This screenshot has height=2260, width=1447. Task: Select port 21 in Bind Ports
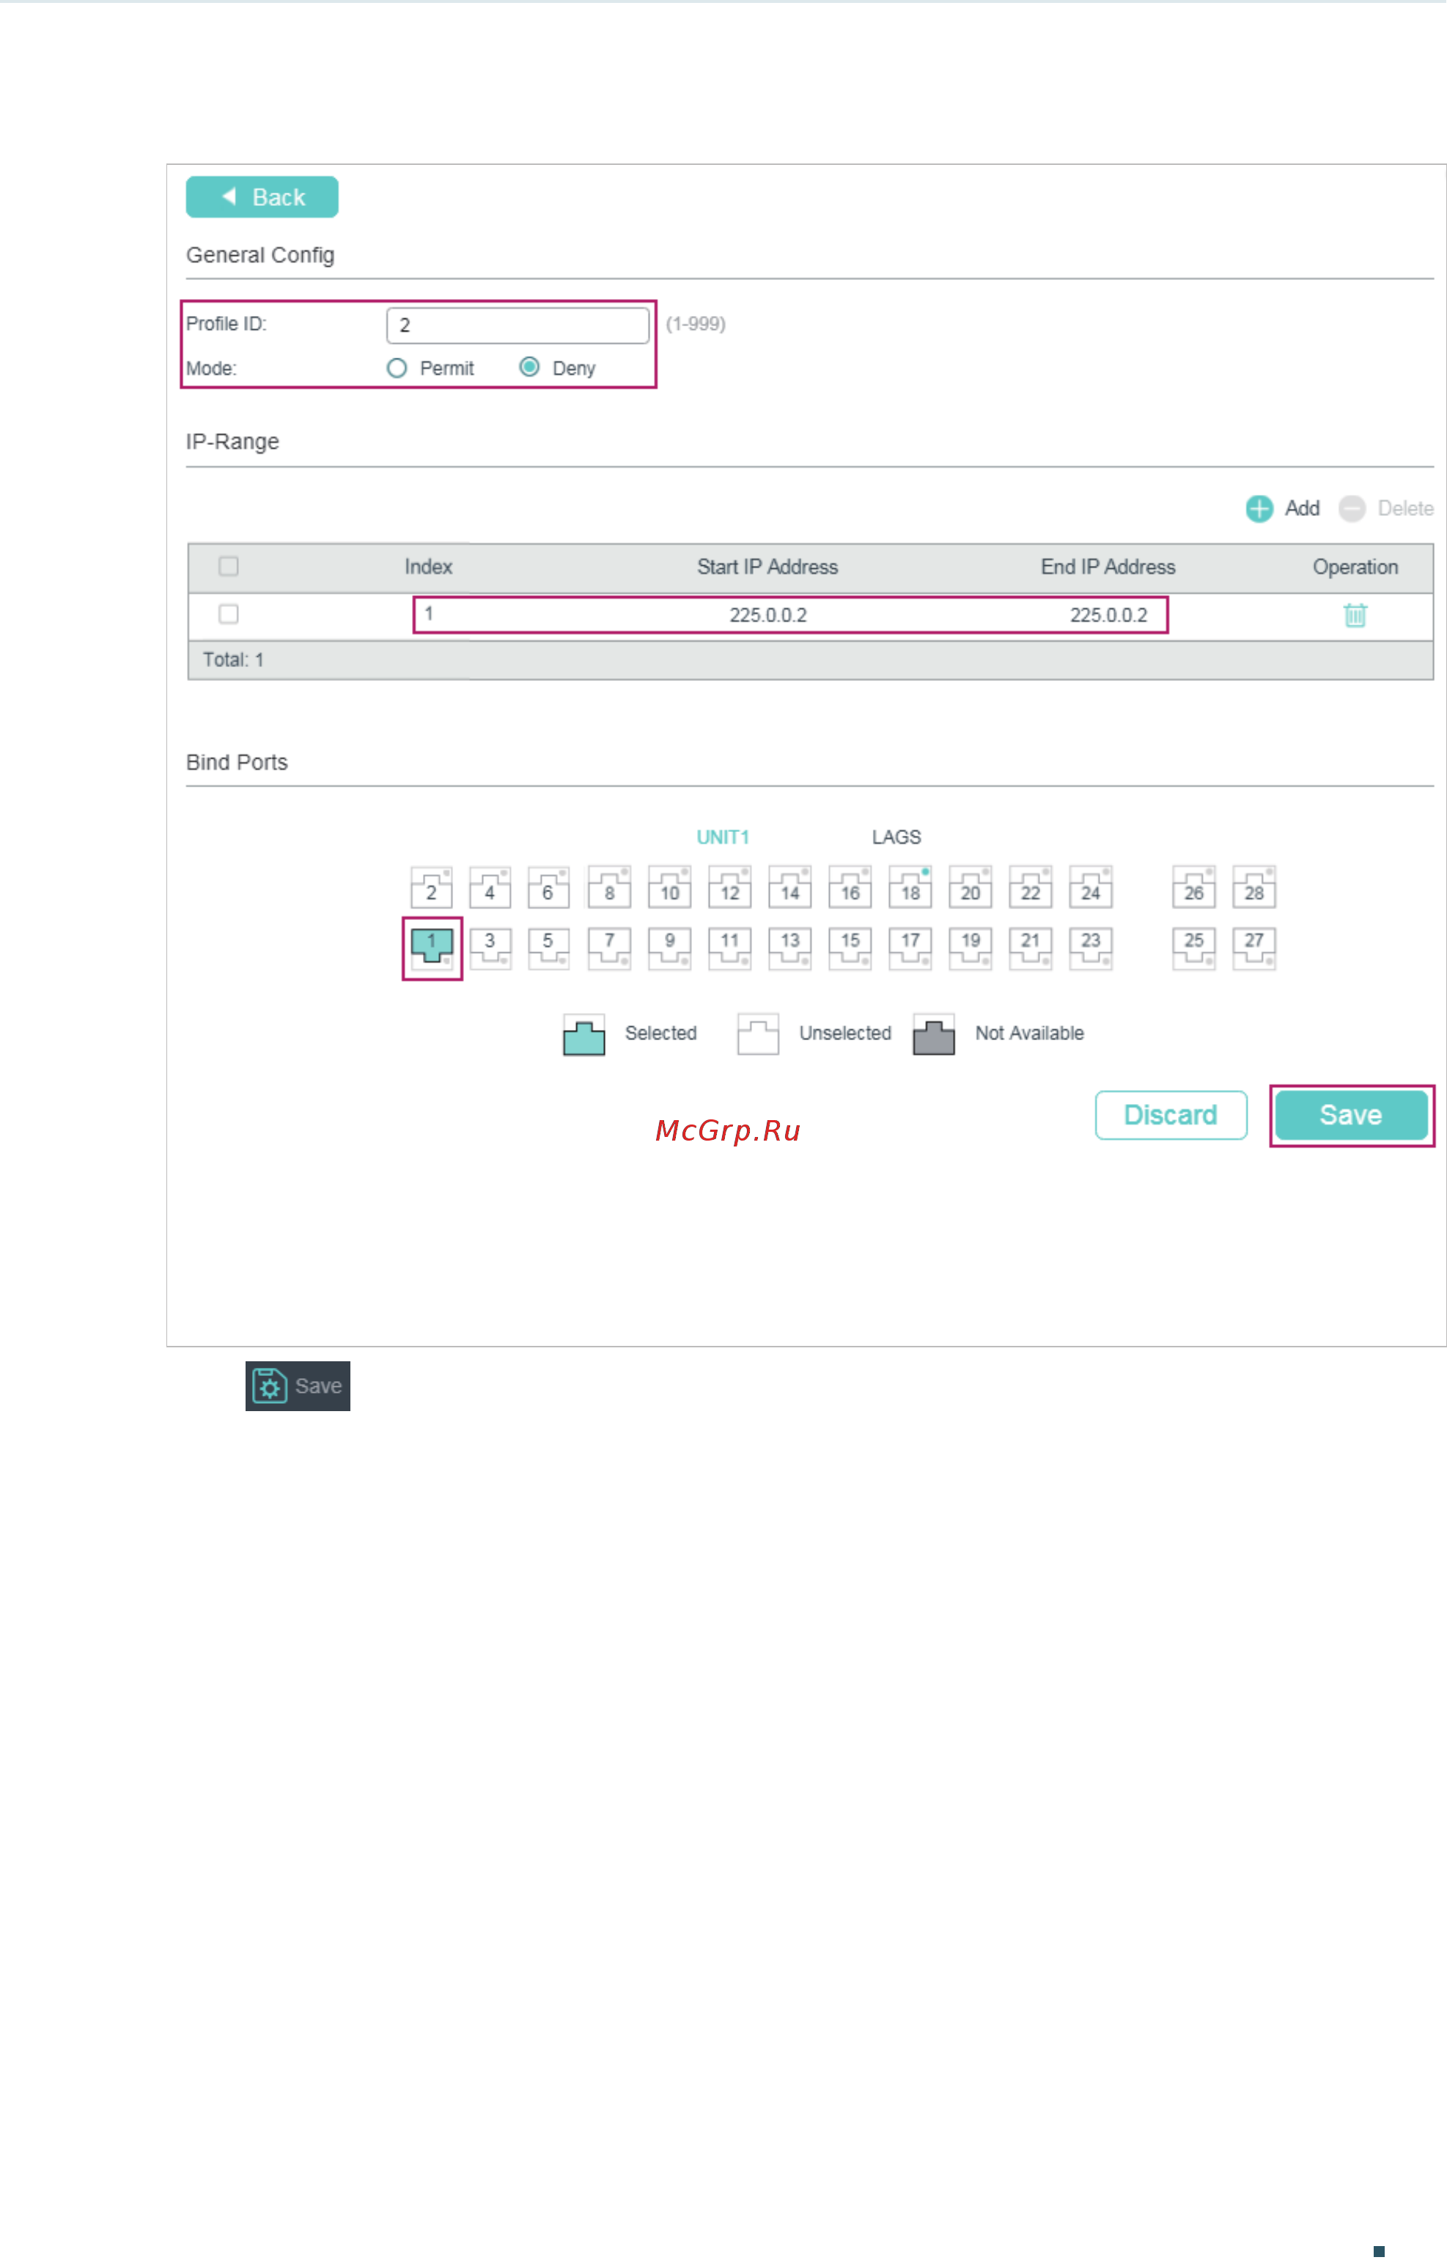tap(1031, 948)
